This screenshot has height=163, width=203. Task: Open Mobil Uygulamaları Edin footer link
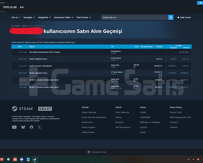[x=180, y=117]
